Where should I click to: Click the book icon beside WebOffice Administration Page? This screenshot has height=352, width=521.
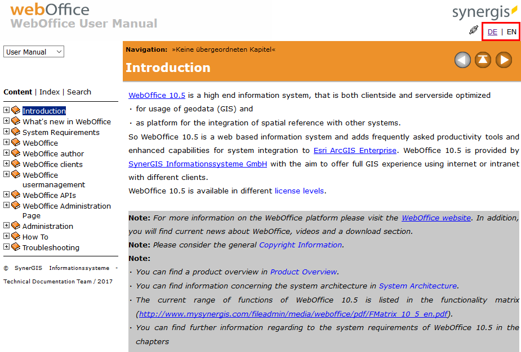click(16, 205)
